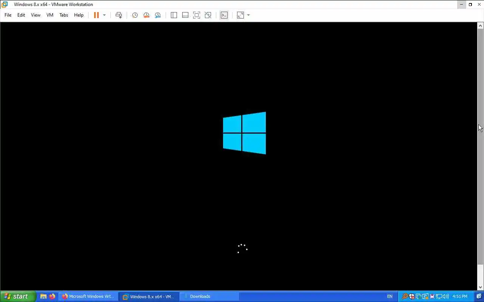Expand the power options arrow beside pause
Screen dimensions: 484x302
104,15
